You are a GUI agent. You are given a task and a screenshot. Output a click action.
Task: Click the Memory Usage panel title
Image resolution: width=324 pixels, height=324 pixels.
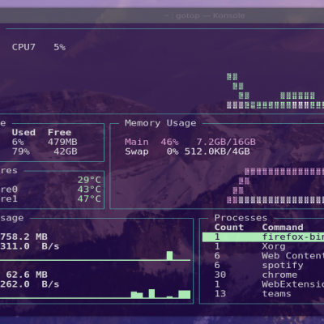pyautogui.click(x=160, y=123)
